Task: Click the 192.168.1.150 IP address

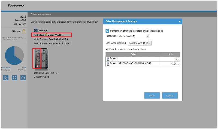Action: (x=20, y=24)
